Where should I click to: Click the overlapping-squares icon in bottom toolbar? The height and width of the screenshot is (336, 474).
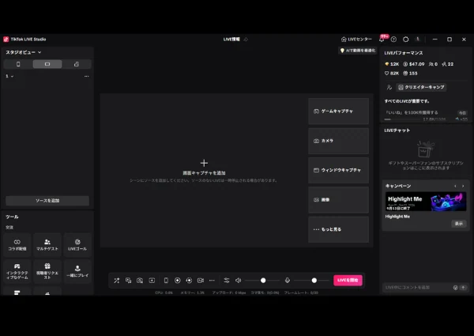point(129,281)
